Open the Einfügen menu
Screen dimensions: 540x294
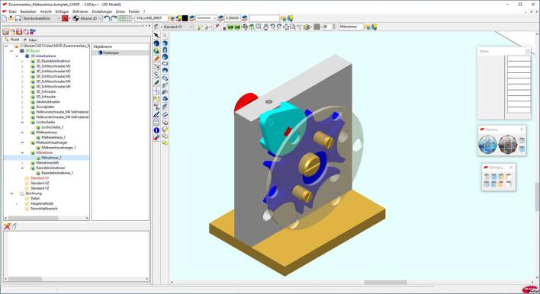(x=62, y=11)
